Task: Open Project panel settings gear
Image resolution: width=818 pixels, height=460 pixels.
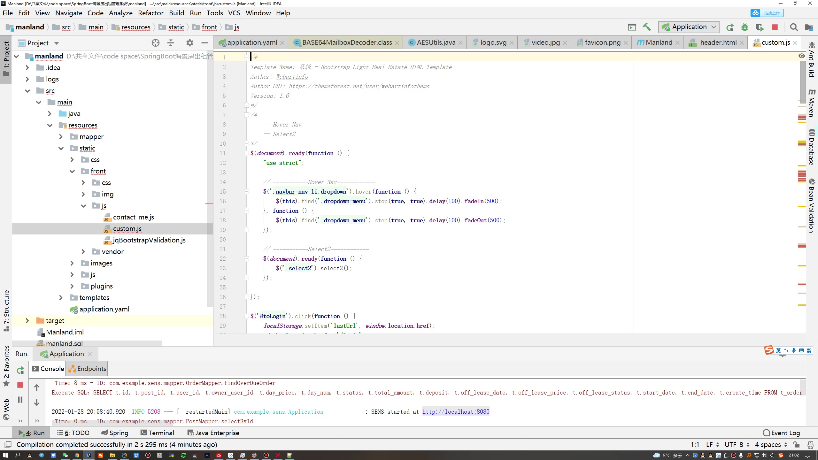Action: coord(190,43)
